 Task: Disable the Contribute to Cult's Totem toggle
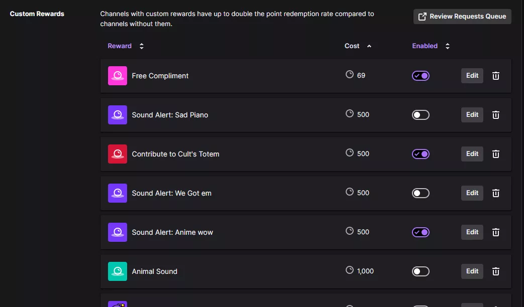(x=421, y=154)
